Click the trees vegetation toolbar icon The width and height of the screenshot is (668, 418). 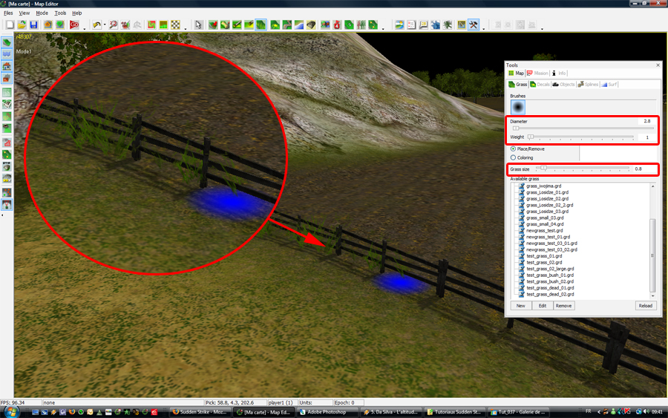coord(361,25)
